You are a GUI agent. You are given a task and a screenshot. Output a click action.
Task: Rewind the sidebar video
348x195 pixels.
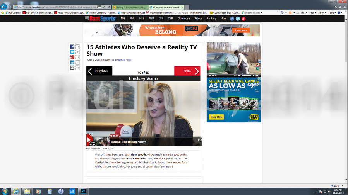[x=213, y=75]
